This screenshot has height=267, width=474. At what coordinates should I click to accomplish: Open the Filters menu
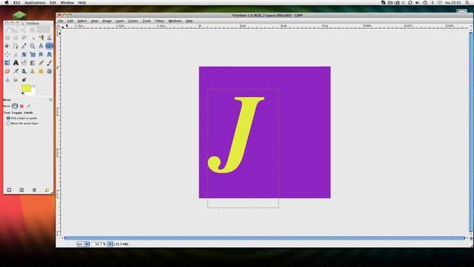tap(159, 21)
